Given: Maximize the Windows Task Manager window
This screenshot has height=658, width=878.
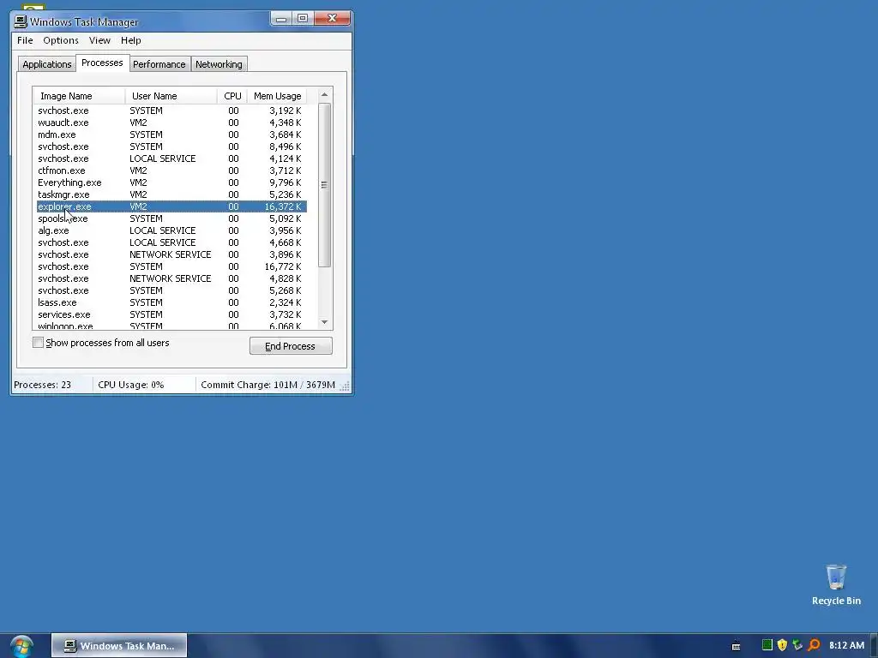Looking at the screenshot, I should point(303,19).
